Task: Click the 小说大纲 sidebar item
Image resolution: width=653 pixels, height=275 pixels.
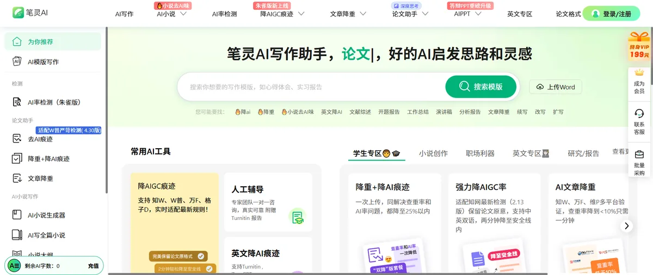Action: pos(41,254)
